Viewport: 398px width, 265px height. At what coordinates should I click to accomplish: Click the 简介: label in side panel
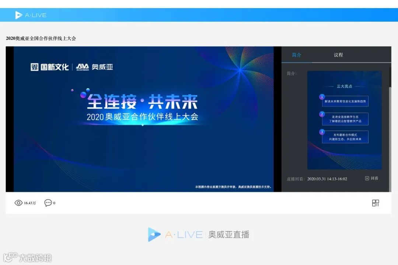pos(291,74)
